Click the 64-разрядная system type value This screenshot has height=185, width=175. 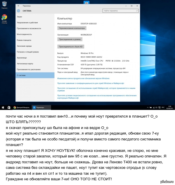tap(103, 68)
